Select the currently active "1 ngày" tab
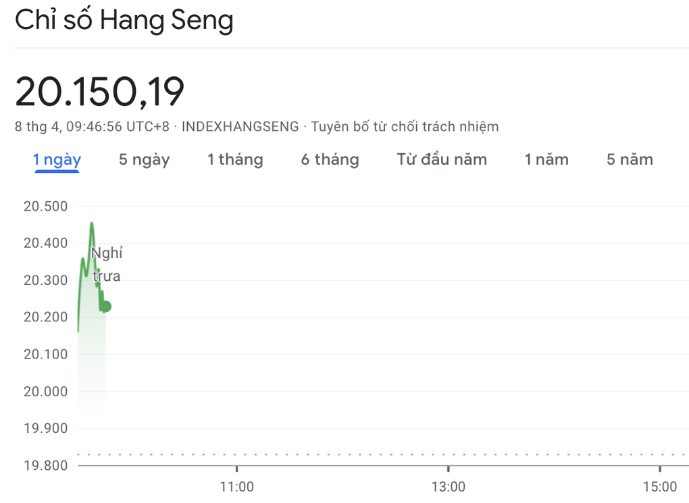 click(57, 159)
